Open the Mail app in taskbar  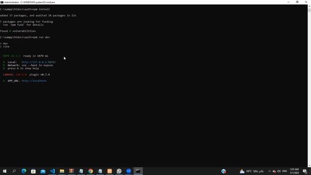43,171
